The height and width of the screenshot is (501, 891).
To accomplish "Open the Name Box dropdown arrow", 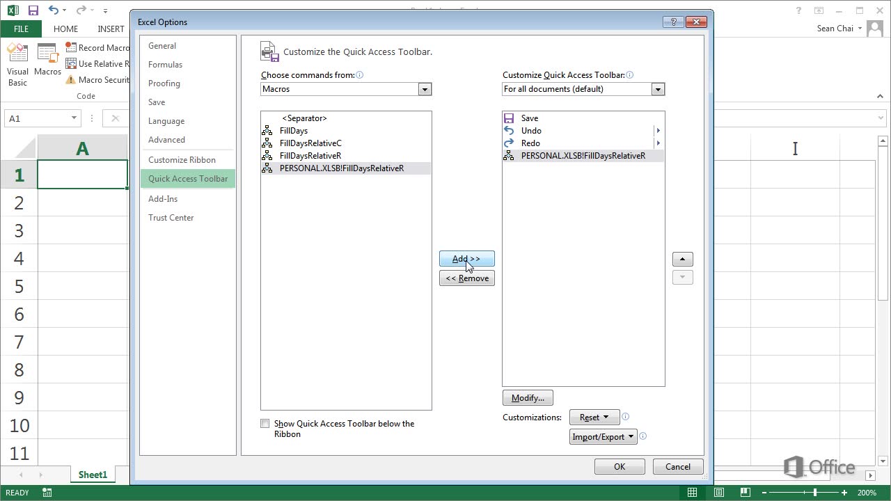I will coord(73,118).
